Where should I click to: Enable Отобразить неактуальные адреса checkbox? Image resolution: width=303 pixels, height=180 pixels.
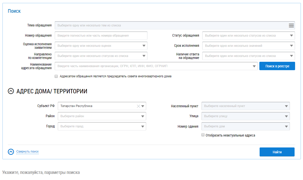click(x=203, y=135)
